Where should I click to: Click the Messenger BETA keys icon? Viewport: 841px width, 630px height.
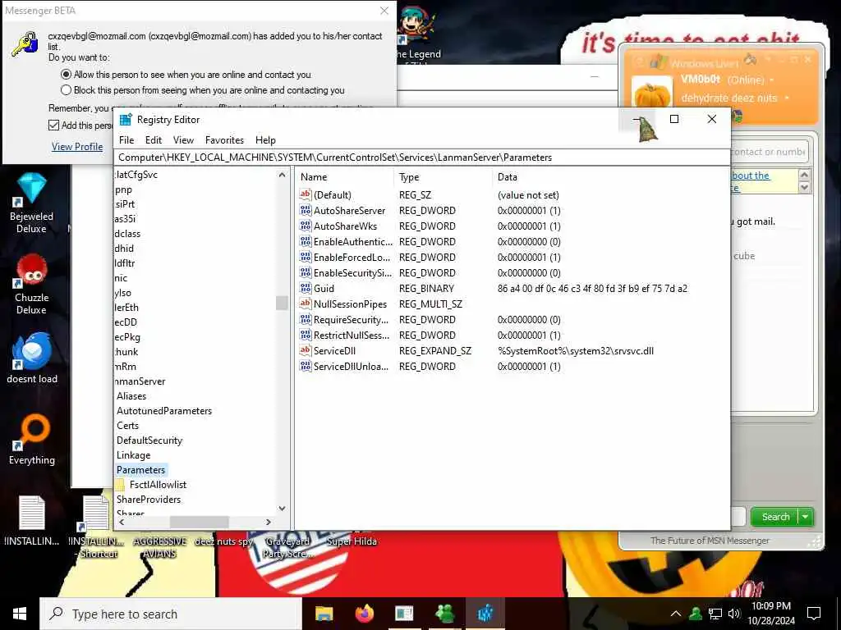pyautogui.click(x=25, y=44)
